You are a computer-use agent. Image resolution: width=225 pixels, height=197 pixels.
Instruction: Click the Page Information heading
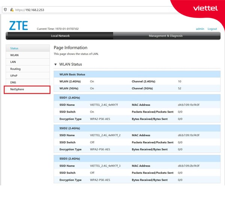tap(70, 48)
